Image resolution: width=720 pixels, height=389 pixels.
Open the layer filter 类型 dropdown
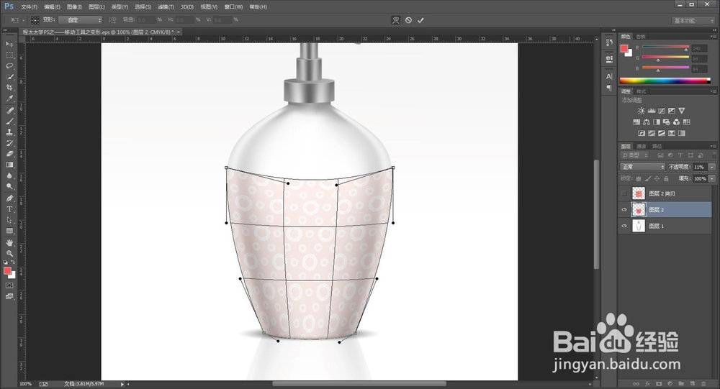[634, 155]
